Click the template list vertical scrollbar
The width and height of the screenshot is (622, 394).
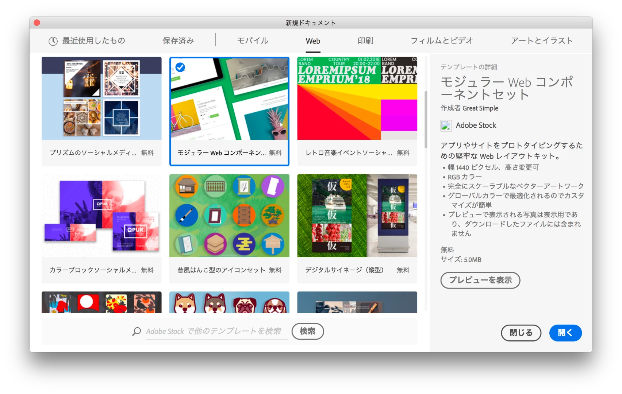pos(426,120)
